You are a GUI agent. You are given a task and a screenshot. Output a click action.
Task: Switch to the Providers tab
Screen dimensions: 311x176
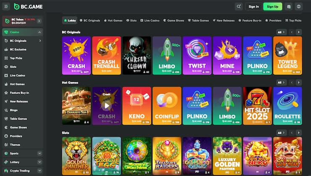point(273,21)
